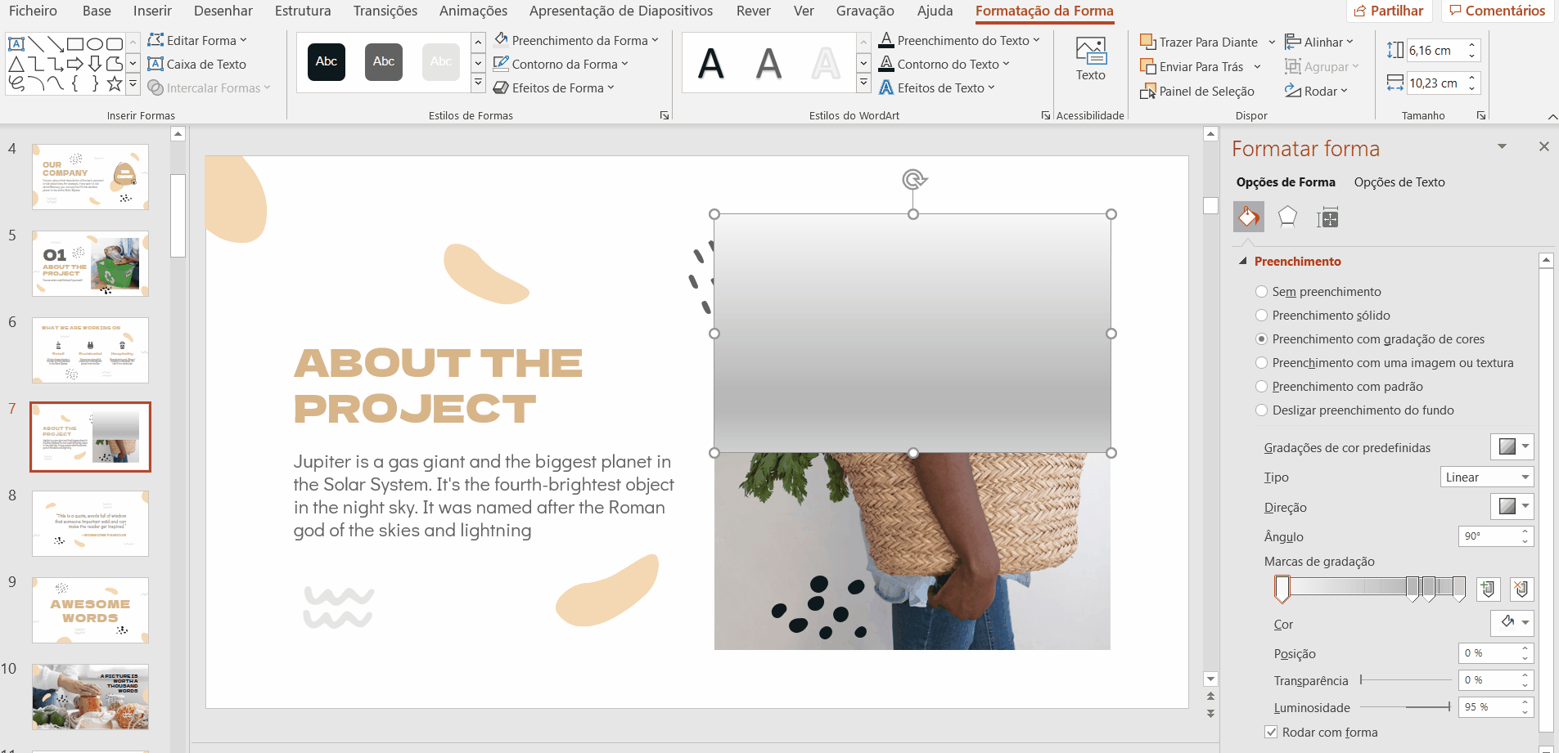Open Efeitos de Forma dropdown
This screenshot has width=1559, height=753.
[553, 87]
